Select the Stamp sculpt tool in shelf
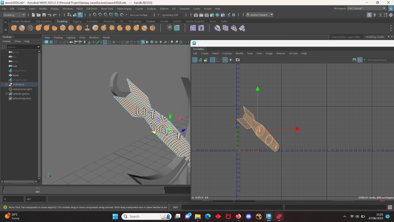The image size is (394, 222). [87, 28]
